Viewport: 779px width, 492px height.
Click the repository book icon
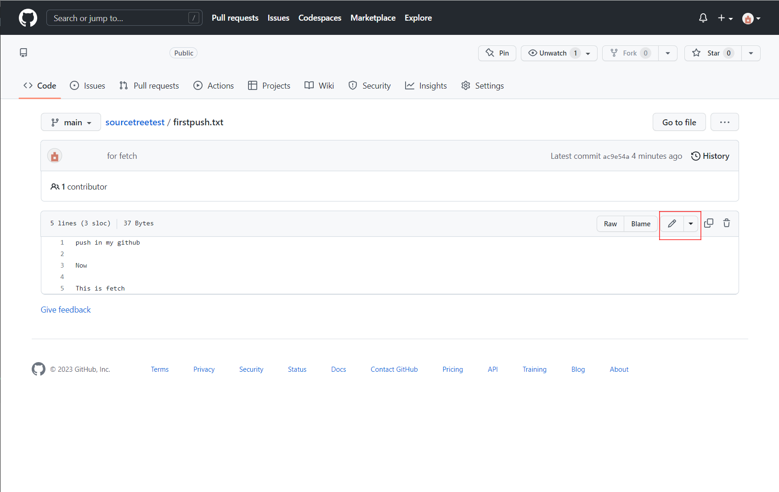[x=23, y=53]
